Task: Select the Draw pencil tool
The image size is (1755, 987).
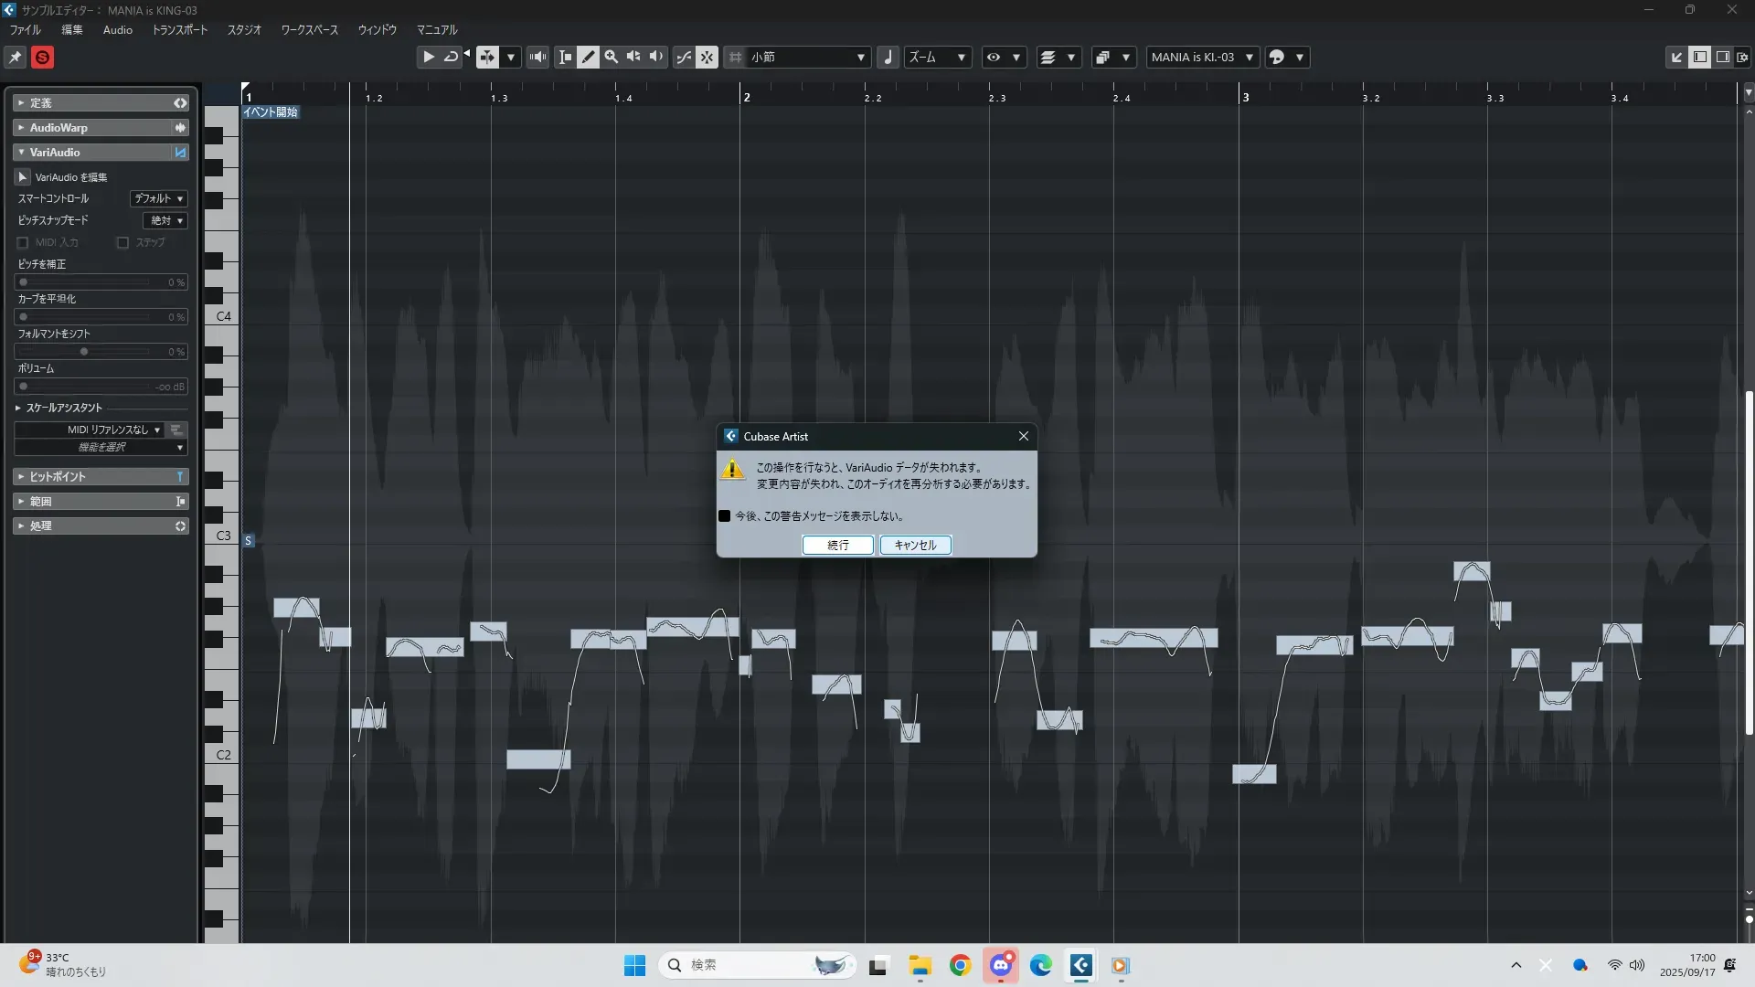Action: click(x=588, y=57)
